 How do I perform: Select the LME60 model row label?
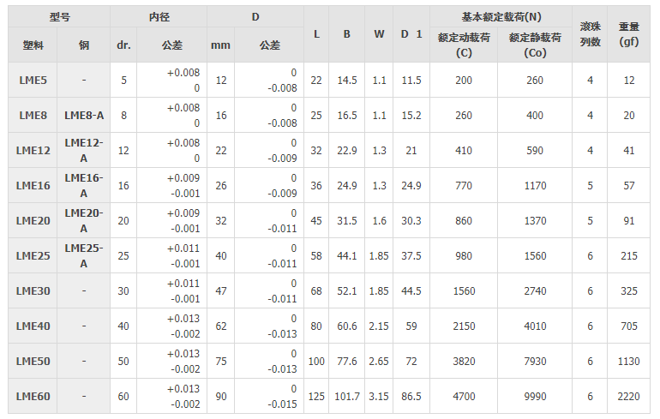(x=33, y=397)
